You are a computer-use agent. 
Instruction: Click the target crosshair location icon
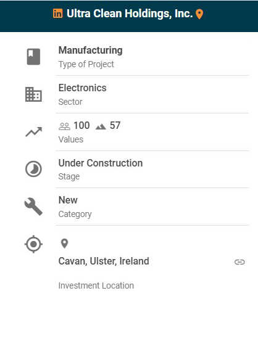33,244
